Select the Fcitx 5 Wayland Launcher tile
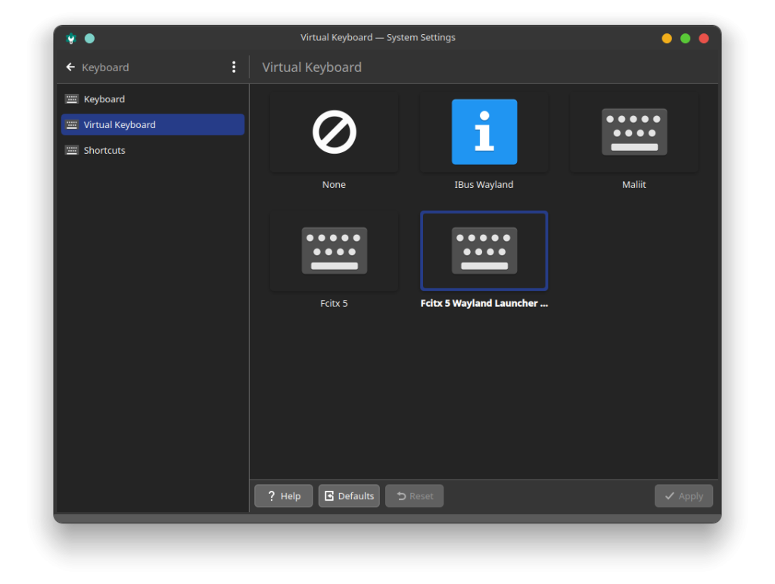Screen dimensions: 775x584 484,251
